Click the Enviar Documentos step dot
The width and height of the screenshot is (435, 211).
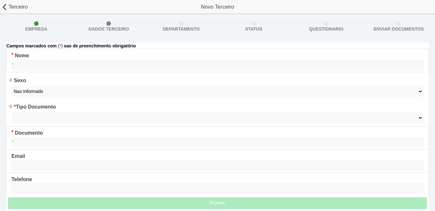point(398,24)
